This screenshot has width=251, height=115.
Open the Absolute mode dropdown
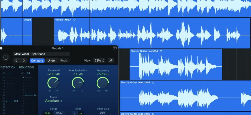click(x=53, y=101)
